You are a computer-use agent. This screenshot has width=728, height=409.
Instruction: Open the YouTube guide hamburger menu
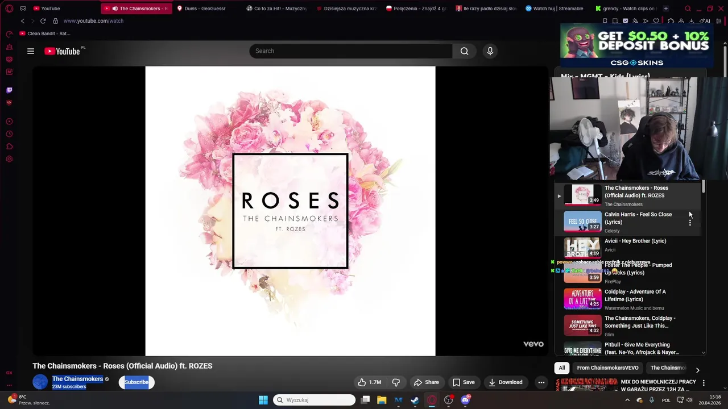31,51
